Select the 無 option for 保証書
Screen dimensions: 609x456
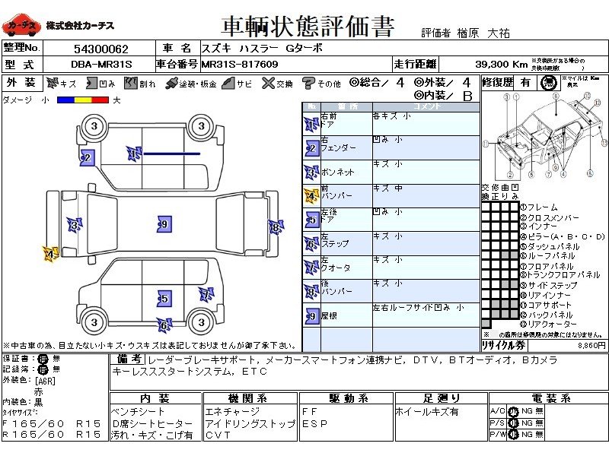coord(56,359)
